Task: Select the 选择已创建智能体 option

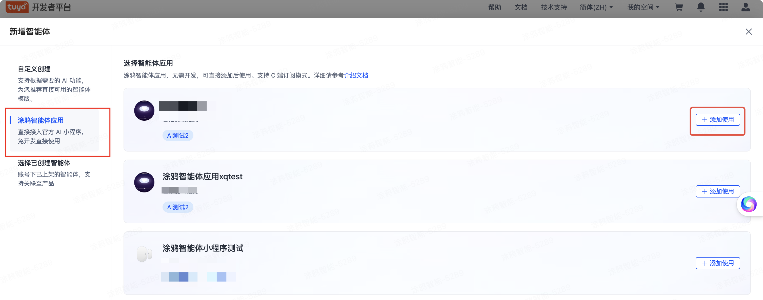Action: (44, 163)
